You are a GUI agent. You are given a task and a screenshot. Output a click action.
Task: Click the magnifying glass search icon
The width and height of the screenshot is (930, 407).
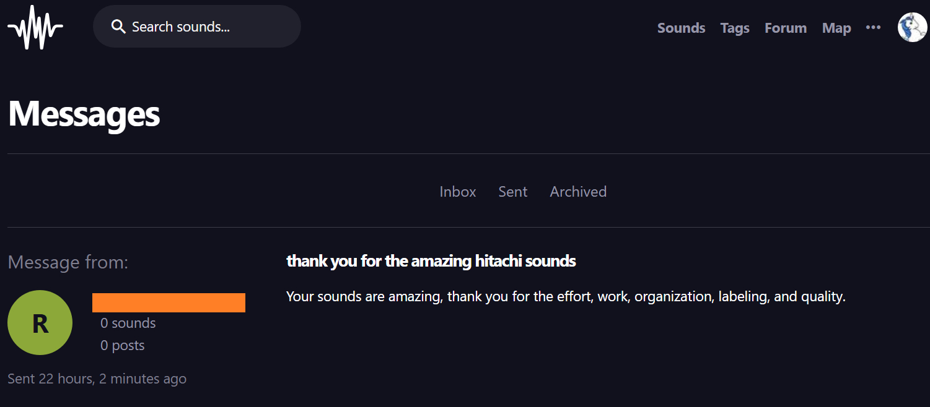click(118, 27)
